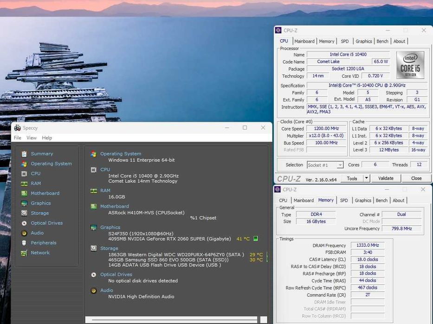Image resolution: width=433 pixels, height=324 pixels.
Task: Click the Core Speed 1200.00 MHz field
Action: point(326,129)
